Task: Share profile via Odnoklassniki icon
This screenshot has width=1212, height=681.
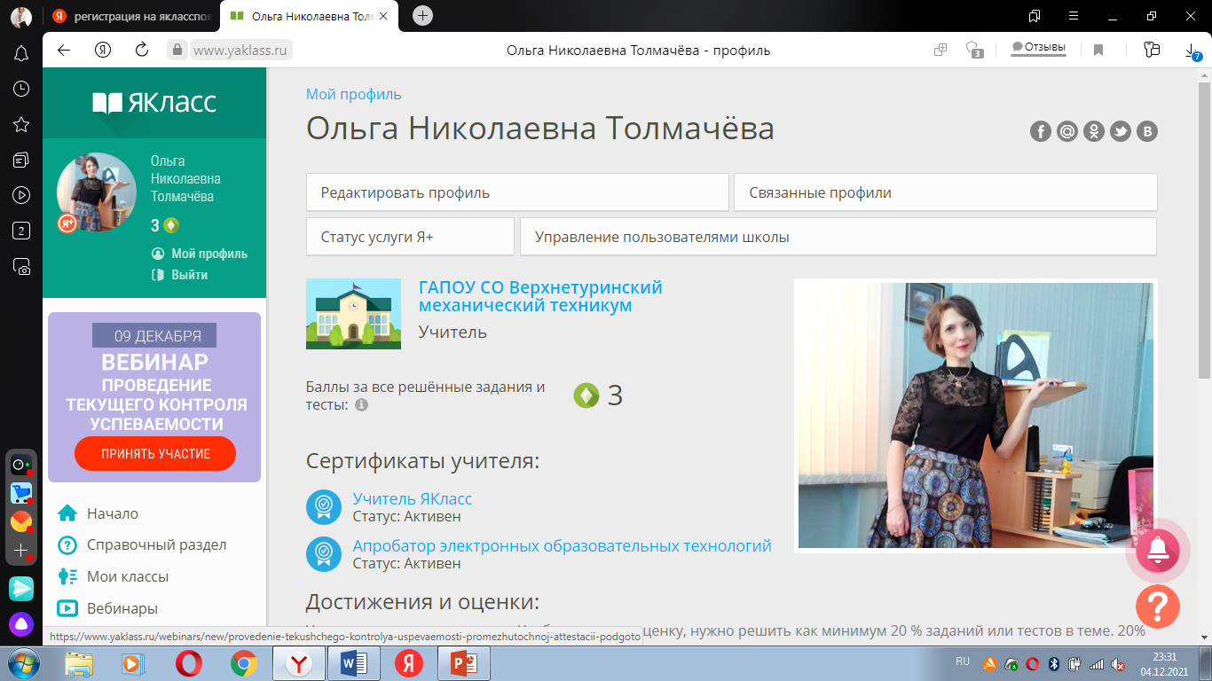Action: 1094,131
